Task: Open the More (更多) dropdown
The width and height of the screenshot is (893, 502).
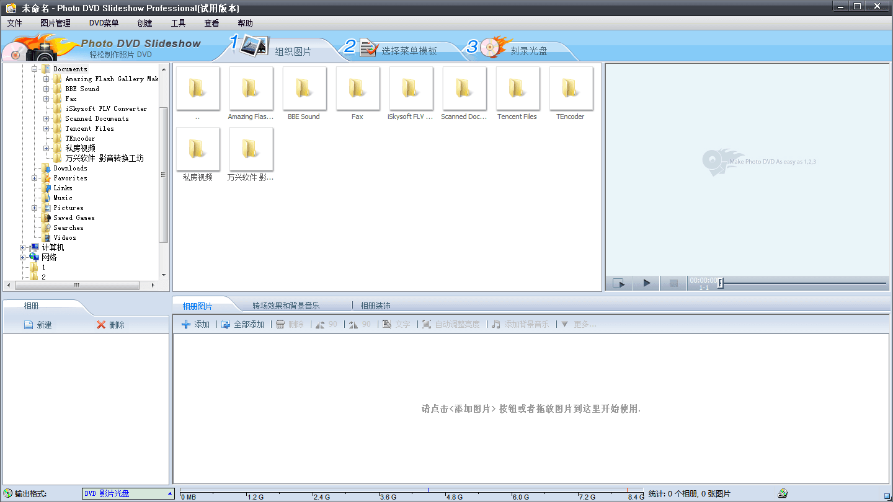Action: tap(579, 324)
